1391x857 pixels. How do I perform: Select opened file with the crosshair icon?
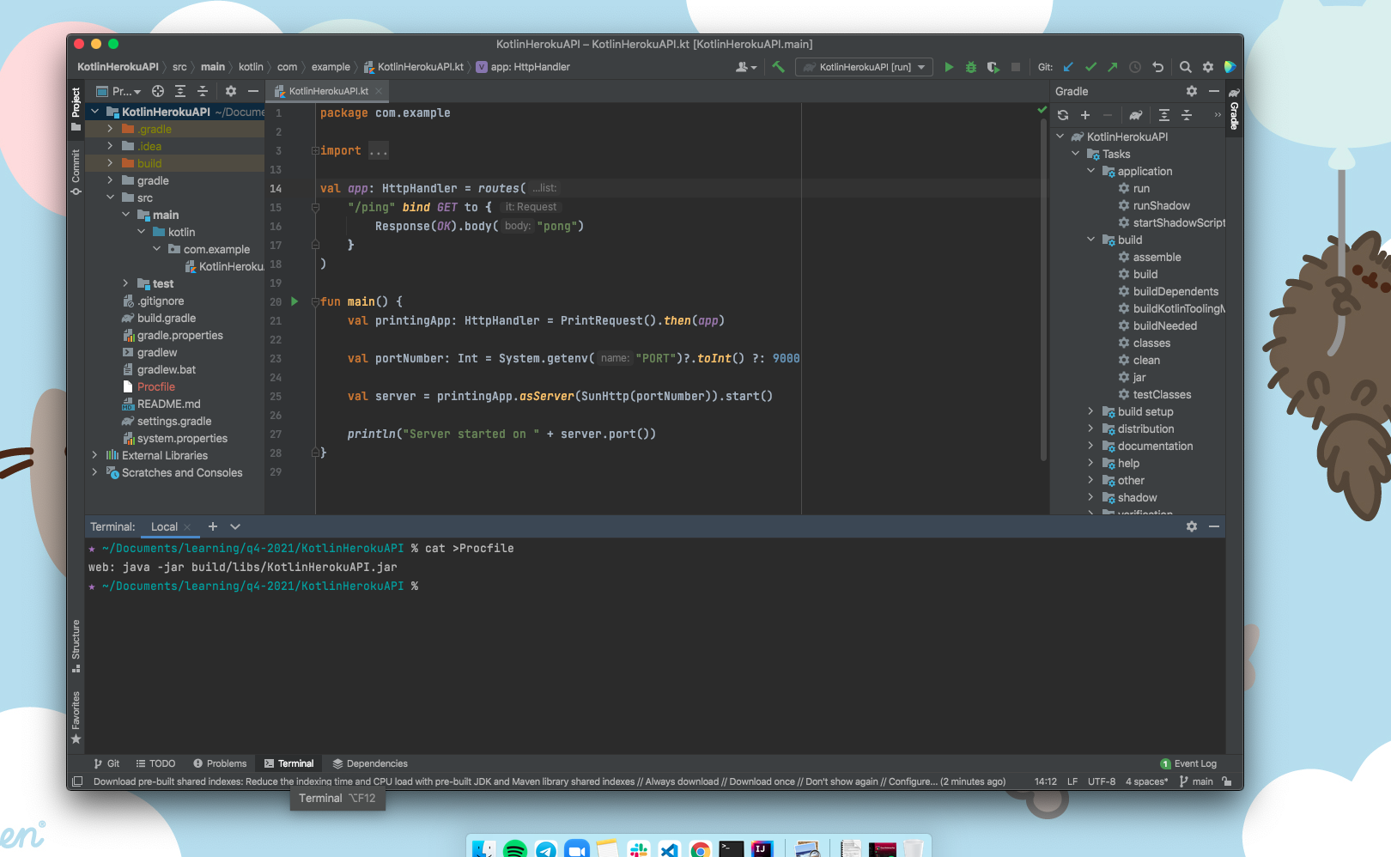coord(158,91)
